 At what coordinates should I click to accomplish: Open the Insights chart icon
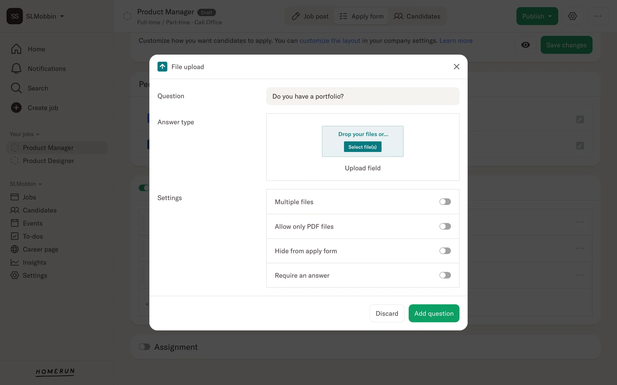coord(14,262)
